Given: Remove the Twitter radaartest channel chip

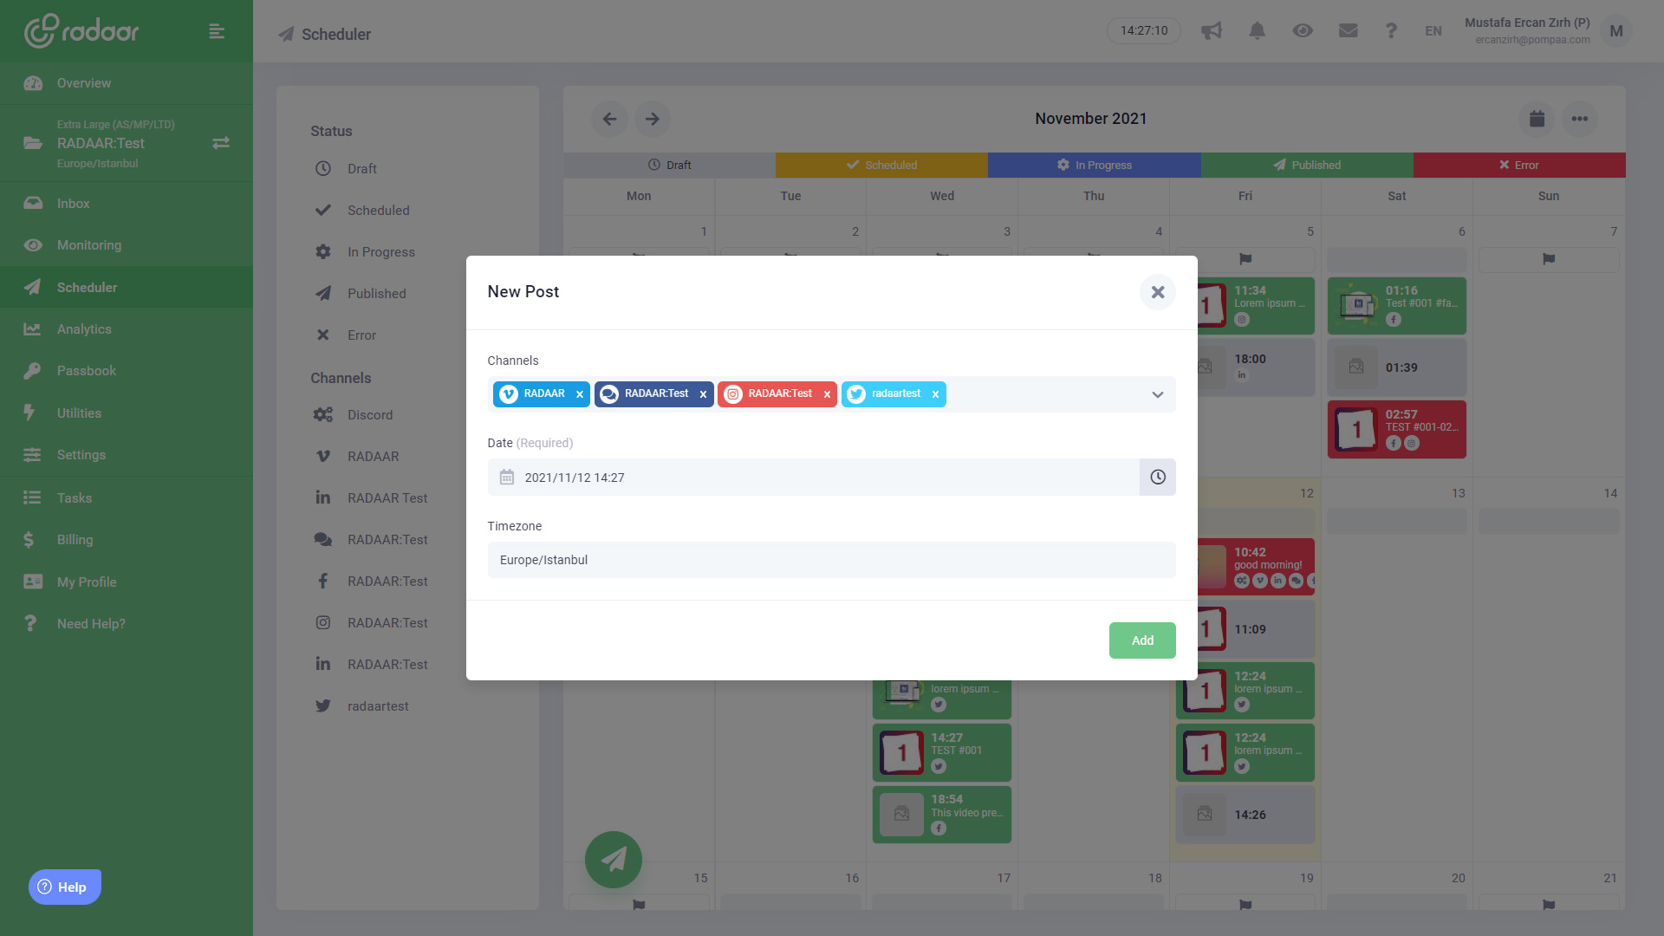Looking at the screenshot, I should [x=935, y=394].
